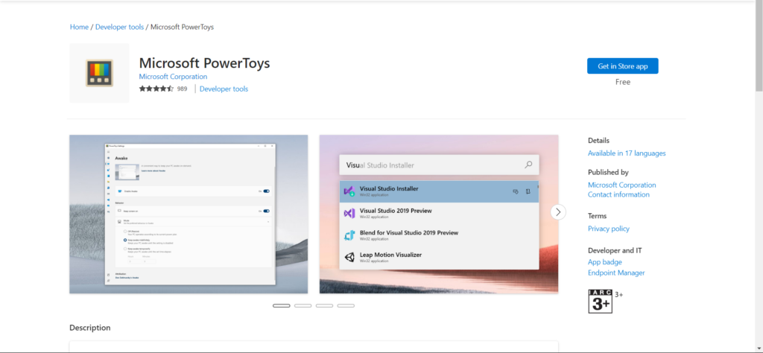
Task: Open Developer tools in the breadcrumb
Action: click(119, 27)
